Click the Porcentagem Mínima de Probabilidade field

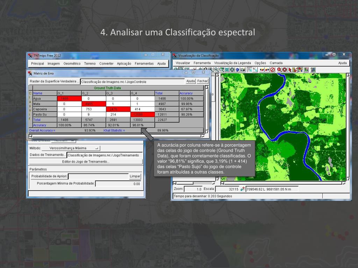point(119,184)
